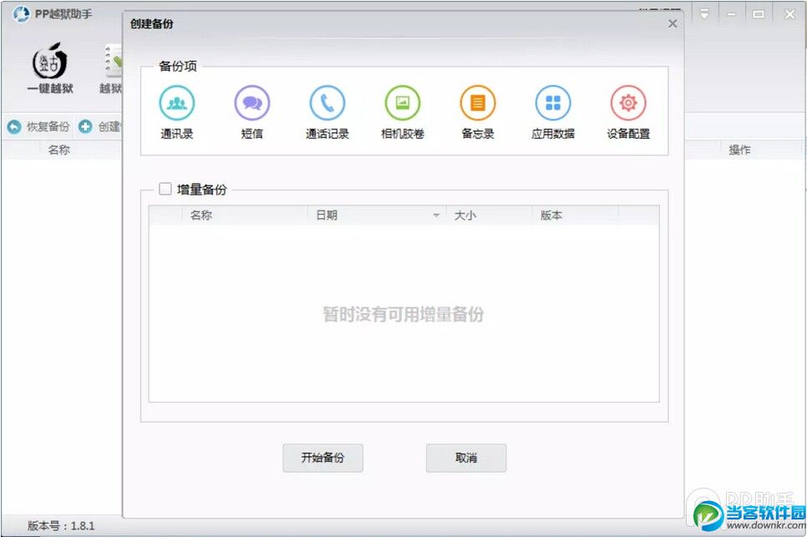Click the 开始备份 button
Viewport: 807px width, 537px height.
click(322, 458)
